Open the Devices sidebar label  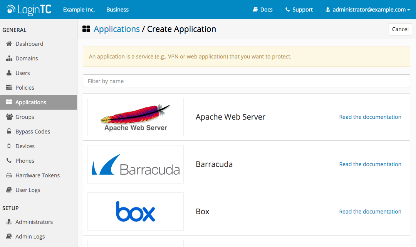pyautogui.click(x=25, y=146)
